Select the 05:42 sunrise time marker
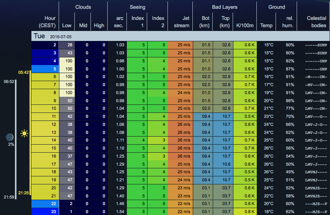Screen dimensions: 330x215 24,72
